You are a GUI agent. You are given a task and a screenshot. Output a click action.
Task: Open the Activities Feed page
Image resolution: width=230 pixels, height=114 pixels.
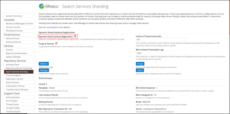coord(12,65)
